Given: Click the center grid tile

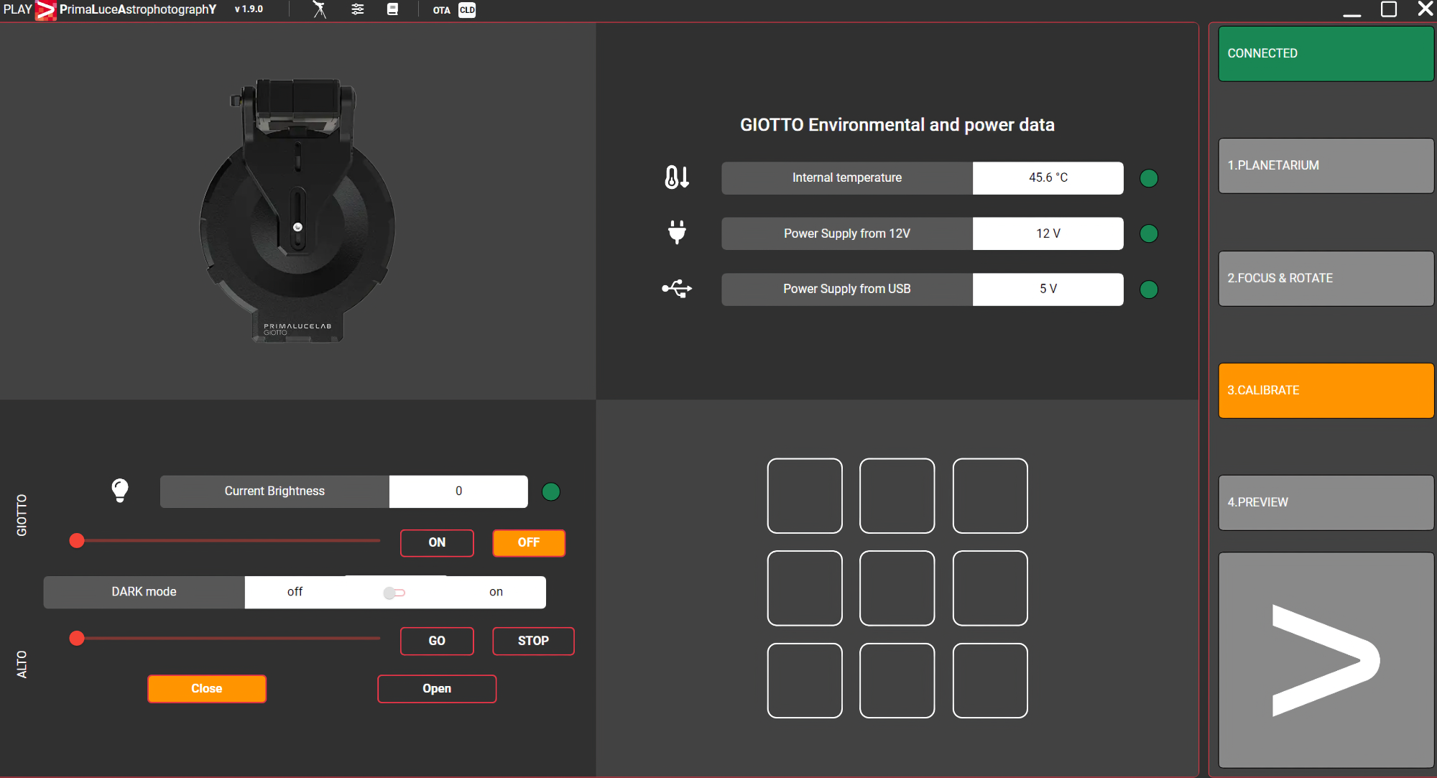Looking at the screenshot, I should (x=897, y=588).
